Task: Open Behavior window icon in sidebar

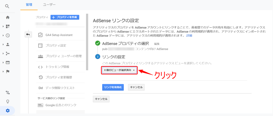Action: [x=8, y=63]
